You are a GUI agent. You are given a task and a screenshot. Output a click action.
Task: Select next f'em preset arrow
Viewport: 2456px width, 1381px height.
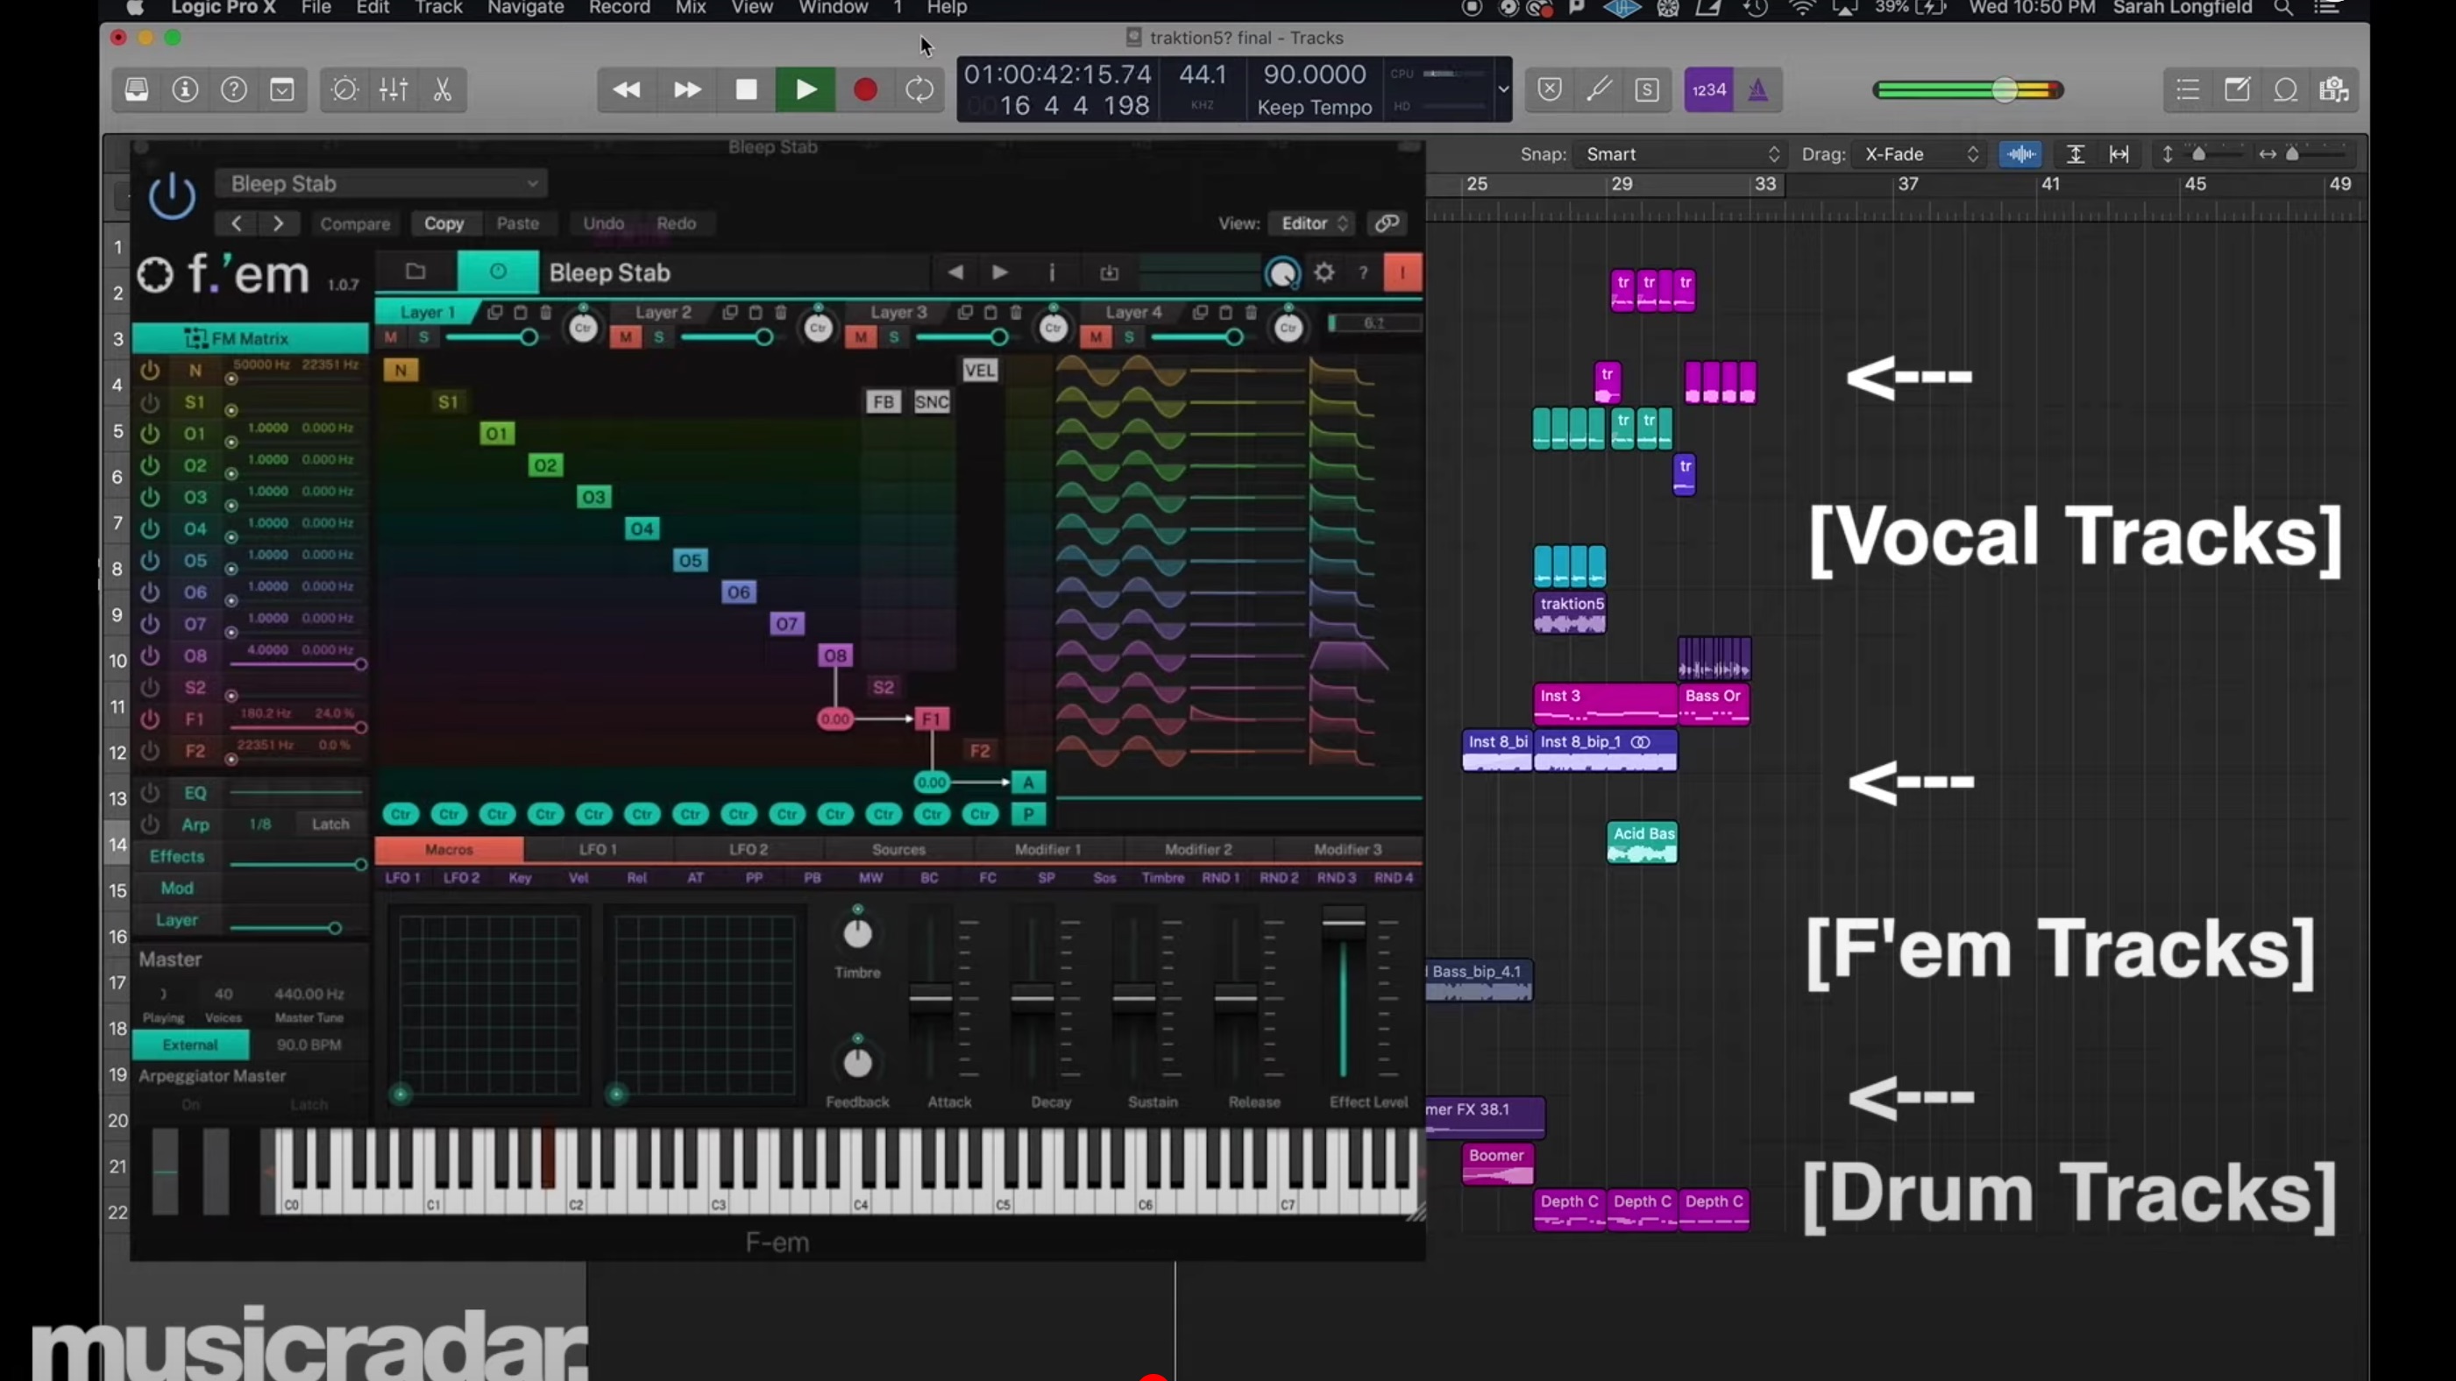999,273
